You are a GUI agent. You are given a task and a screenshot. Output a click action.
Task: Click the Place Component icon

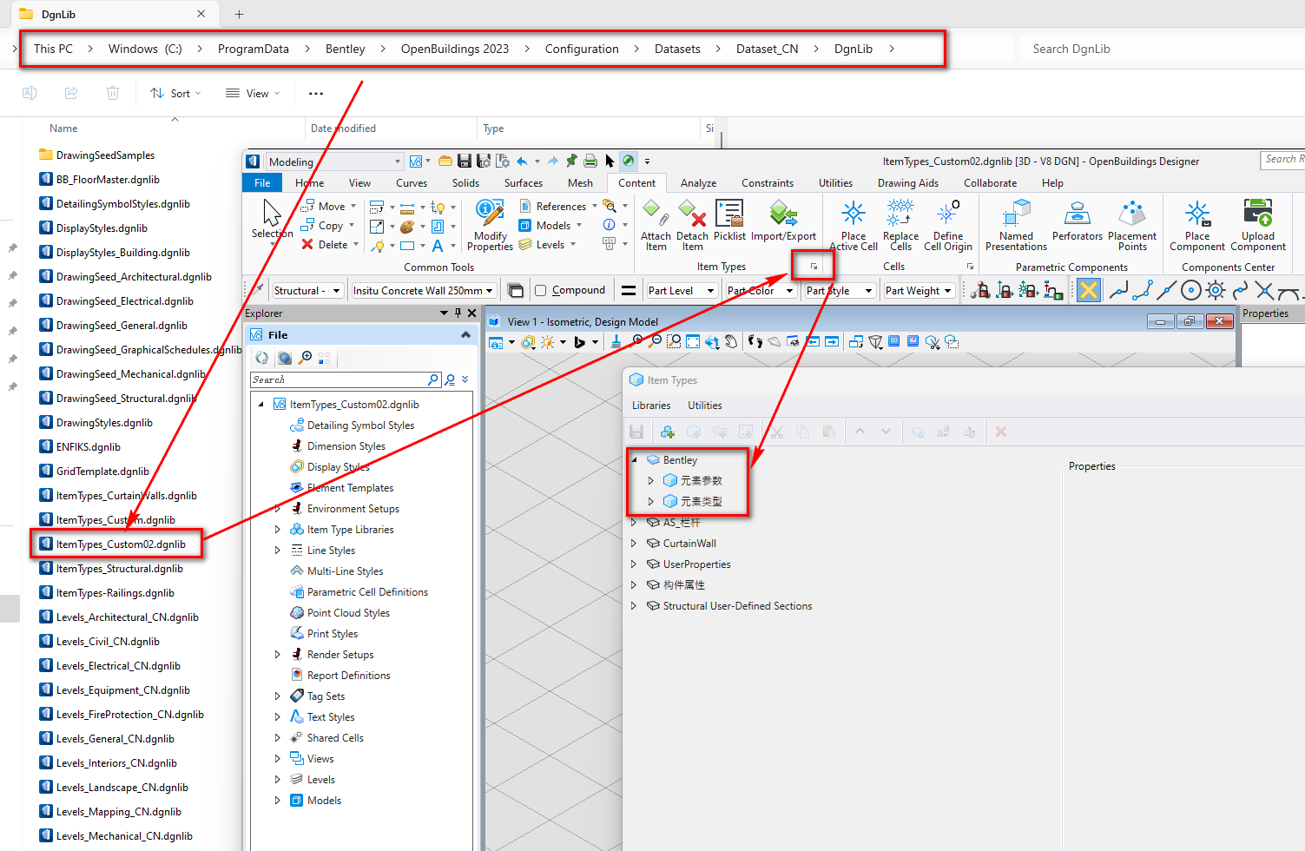click(1197, 214)
